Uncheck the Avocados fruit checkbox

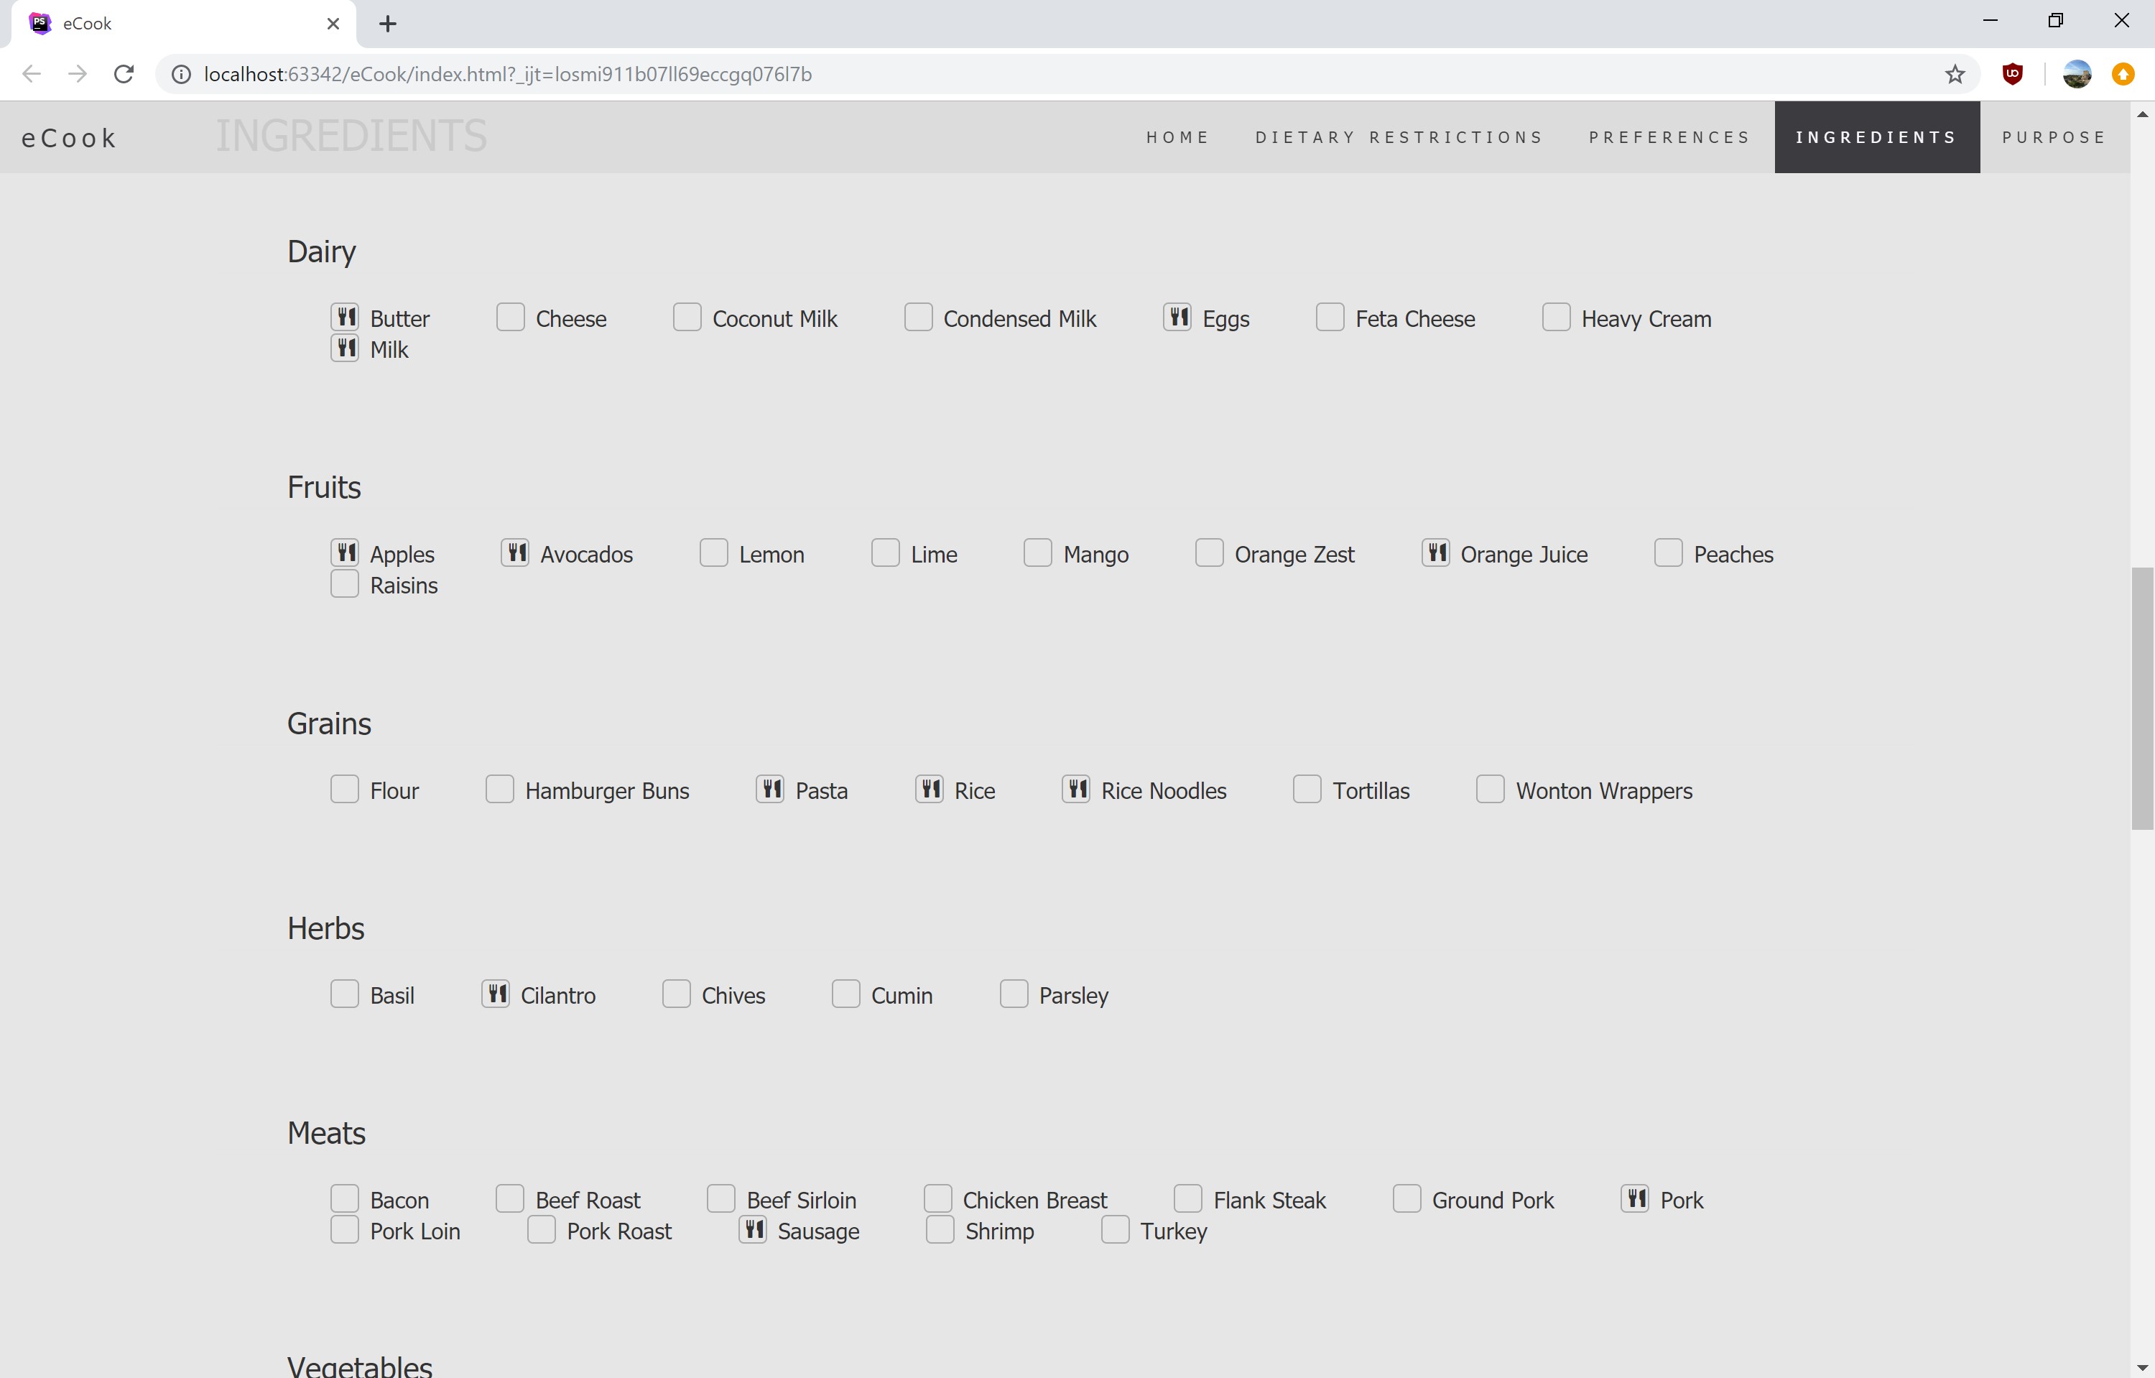[x=514, y=552]
